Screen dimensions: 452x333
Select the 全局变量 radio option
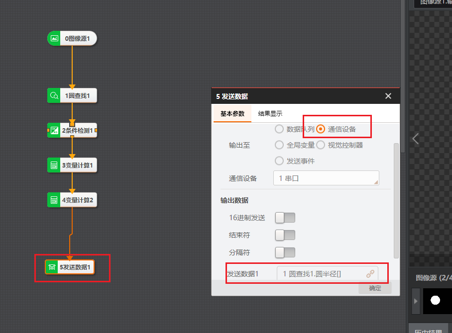[279, 145]
